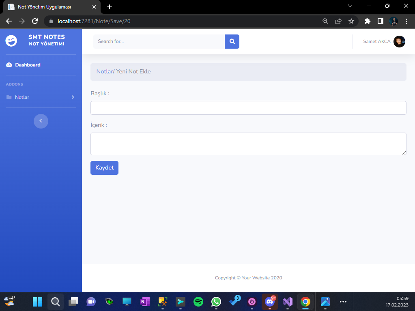Open the Chrome three-dot menu
Screen dimensions: 415x311
click(407, 21)
